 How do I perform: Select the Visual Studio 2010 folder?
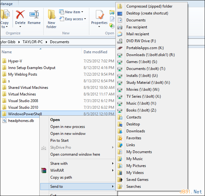pyautogui.click(x=23, y=107)
